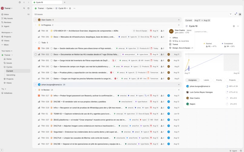The height and width of the screenshot is (152, 244).
Task: Change status circle of TRA-282
Action: pos(51,66)
